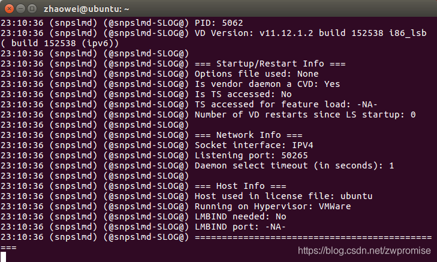
Task: Click the terminal cursor block at bottom
Action: tap(3, 257)
